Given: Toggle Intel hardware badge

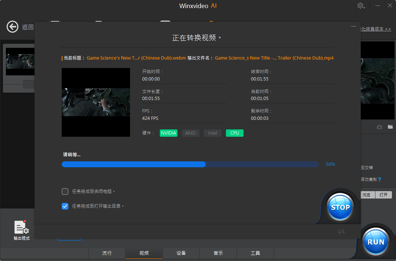Looking at the screenshot, I should click(213, 133).
